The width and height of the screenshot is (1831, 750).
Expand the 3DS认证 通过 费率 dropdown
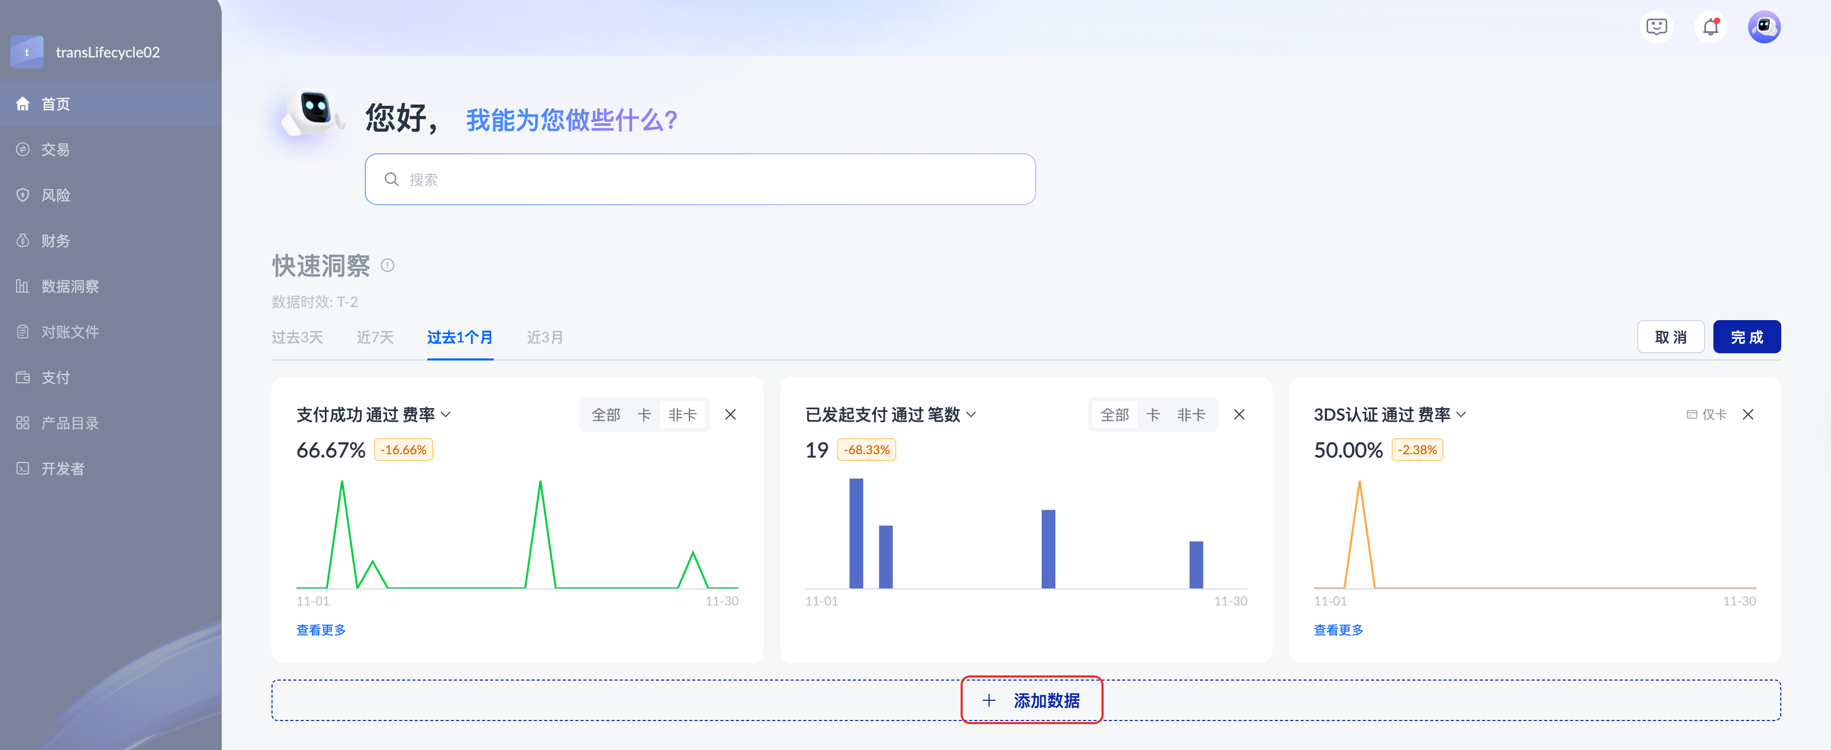point(1461,414)
